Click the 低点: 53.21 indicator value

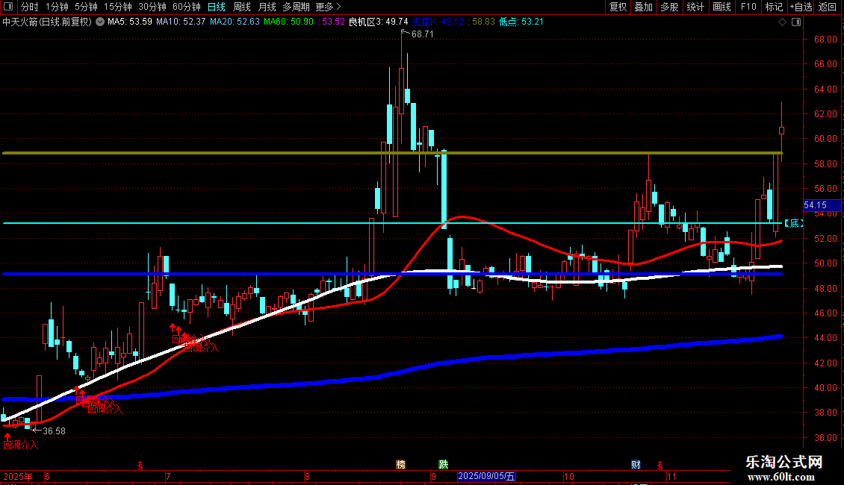(521, 22)
